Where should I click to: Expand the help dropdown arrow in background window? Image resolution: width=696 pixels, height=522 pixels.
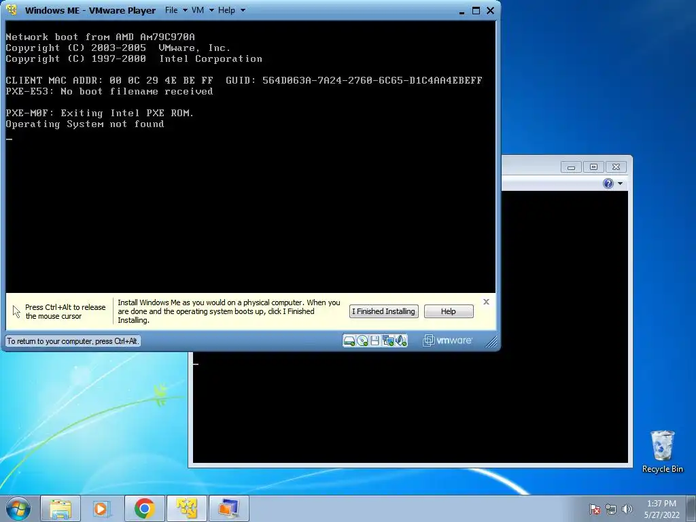pos(620,184)
